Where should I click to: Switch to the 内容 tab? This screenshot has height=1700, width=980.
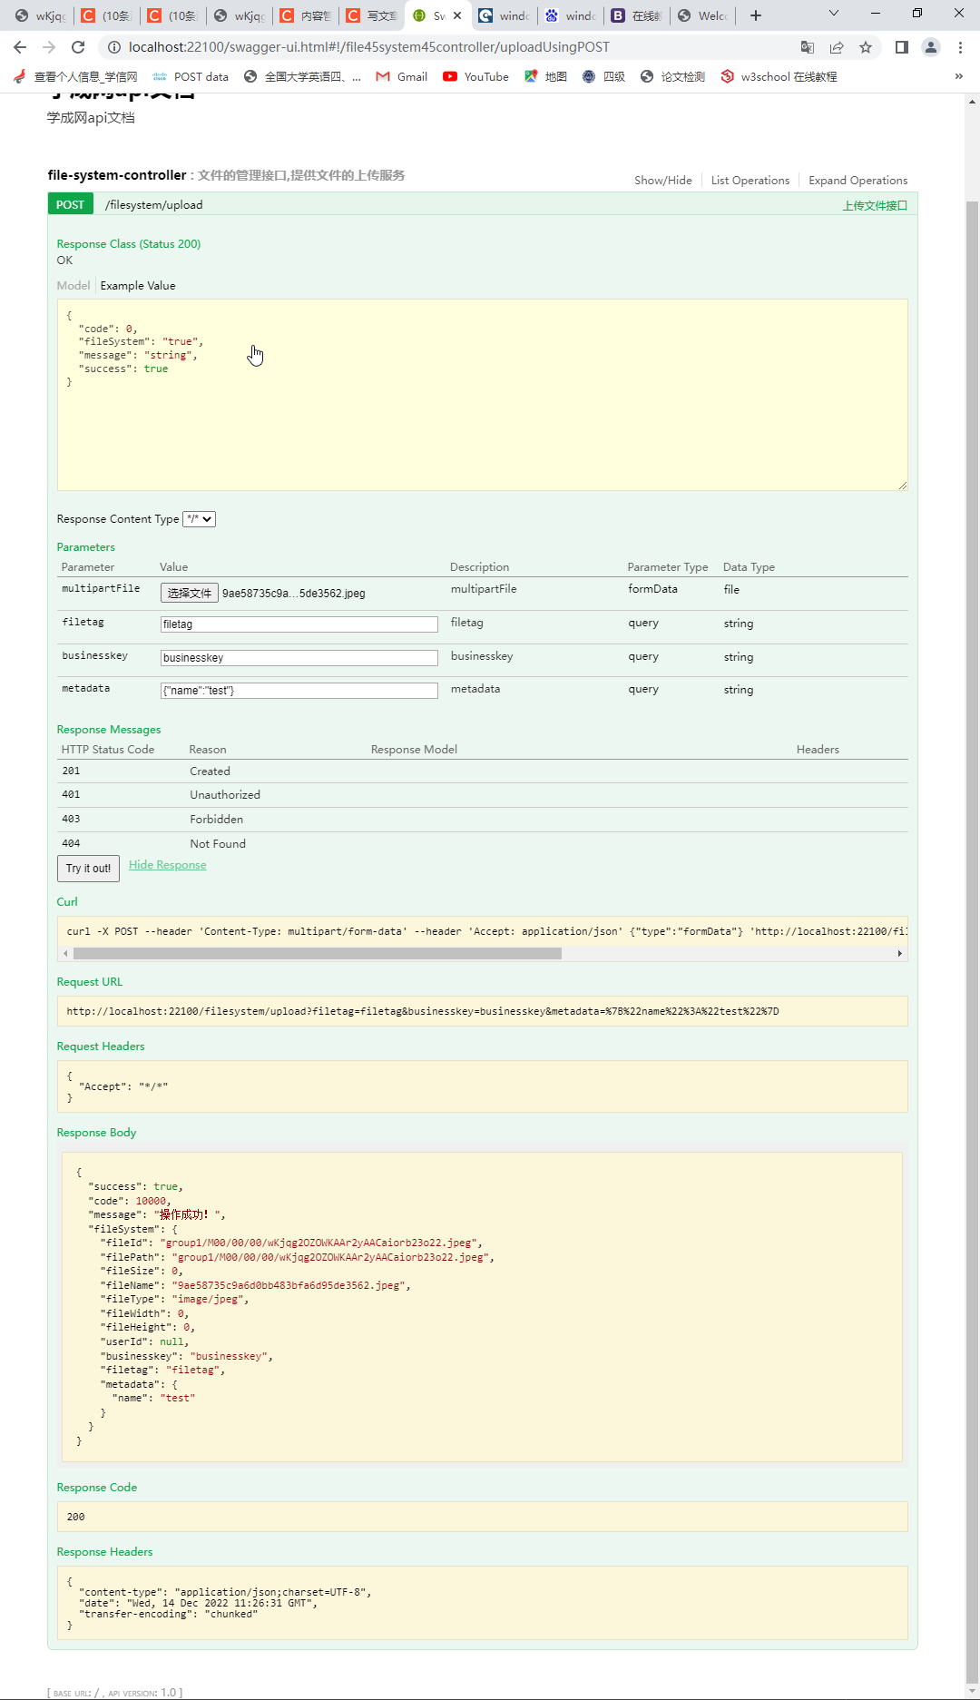[x=305, y=15]
